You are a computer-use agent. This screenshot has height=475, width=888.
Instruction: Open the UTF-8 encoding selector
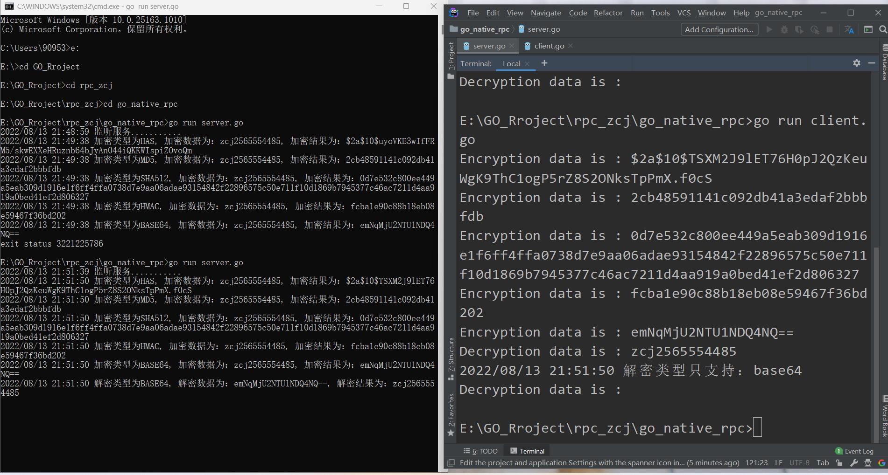tap(799, 463)
